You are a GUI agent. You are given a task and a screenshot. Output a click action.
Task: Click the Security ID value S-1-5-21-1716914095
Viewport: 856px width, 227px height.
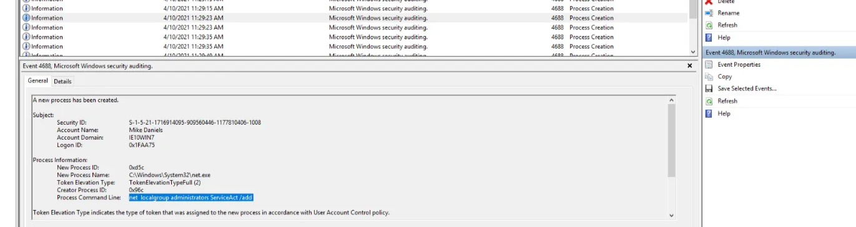[x=195, y=123]
